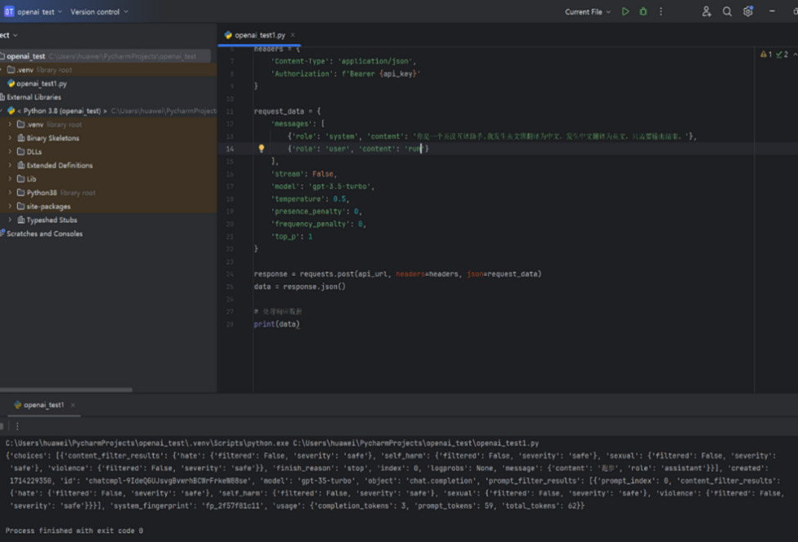Expand the .venv node under Python 3.8
This screenshot has width=798, height=542.
coord(10,124)
